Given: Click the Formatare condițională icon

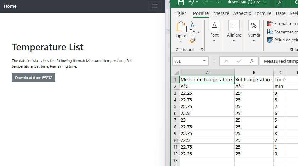Looking at the screenshot, I should [x=270, y=23].
